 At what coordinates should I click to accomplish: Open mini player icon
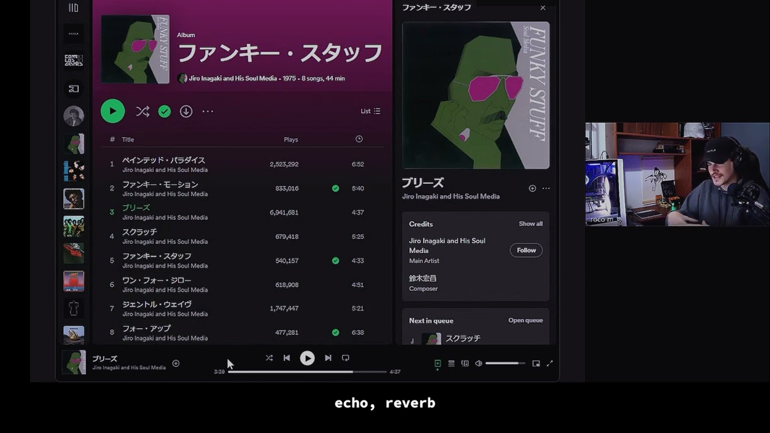tap(536, 363)
